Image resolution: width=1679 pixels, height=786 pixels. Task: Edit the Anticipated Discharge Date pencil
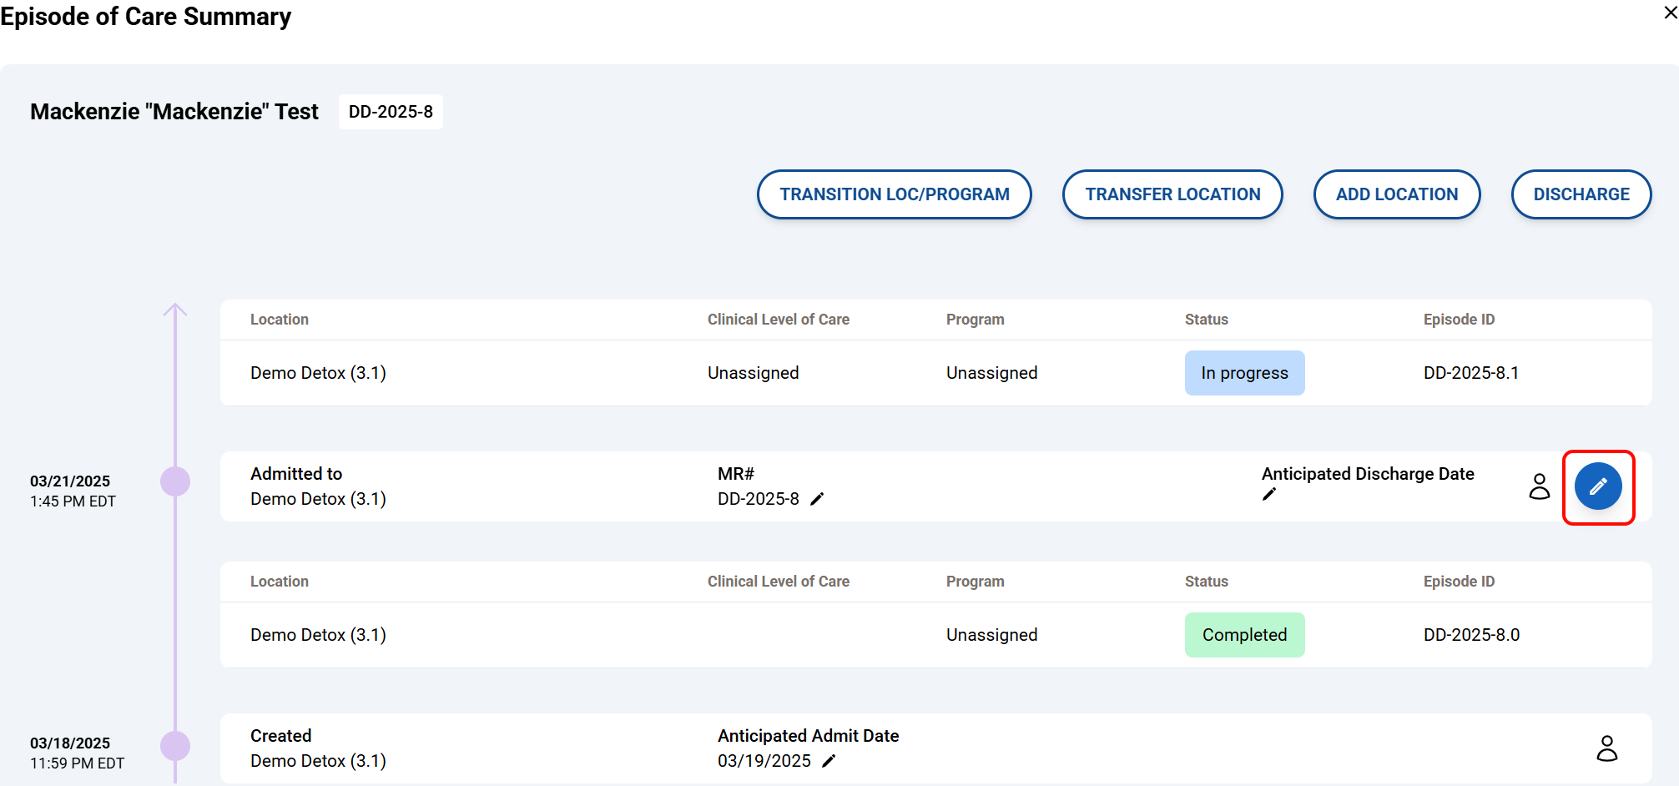coord(1269,495)
